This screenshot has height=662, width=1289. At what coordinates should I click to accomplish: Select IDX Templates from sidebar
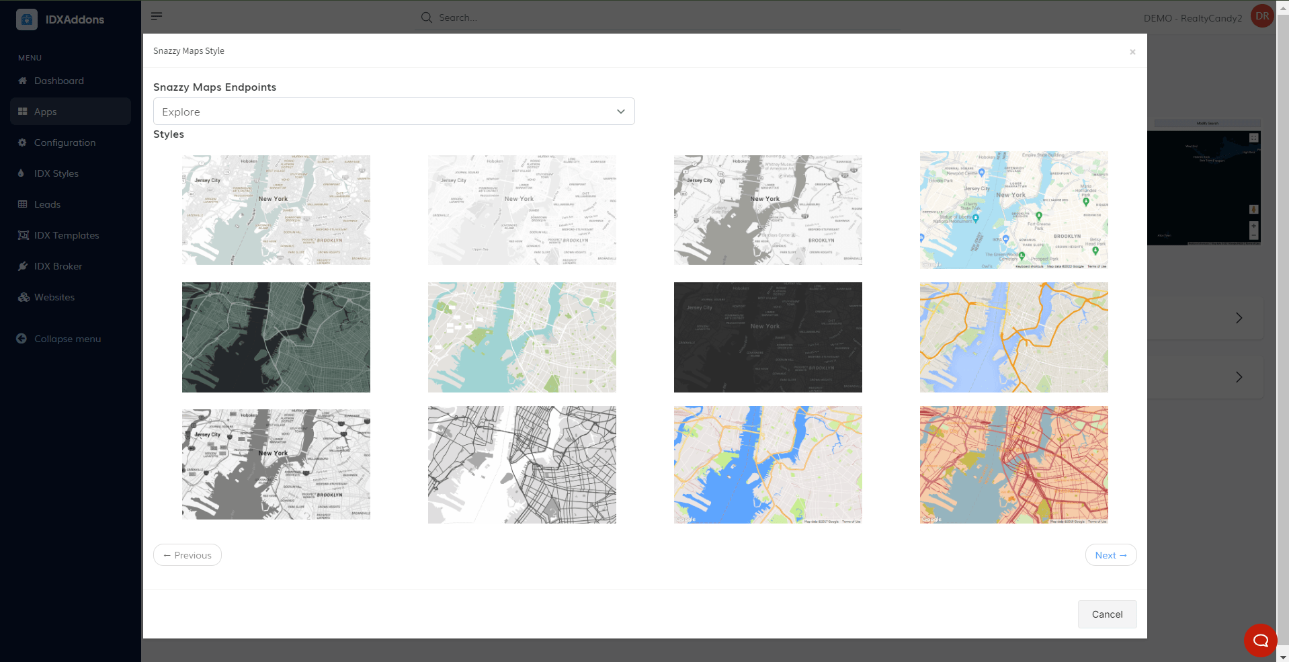[x=67, y=235]
